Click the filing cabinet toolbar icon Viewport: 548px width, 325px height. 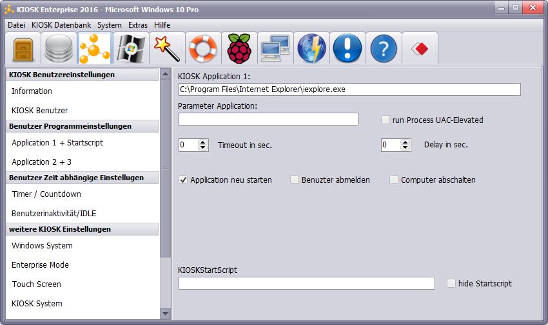[x=23, y=49]
